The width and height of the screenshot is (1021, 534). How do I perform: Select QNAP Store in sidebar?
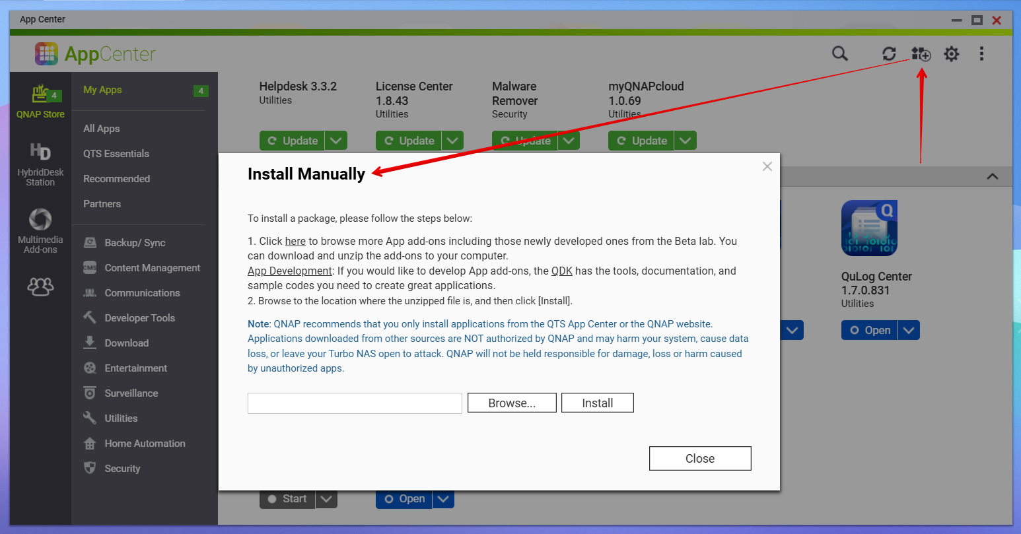pos(40,102)
